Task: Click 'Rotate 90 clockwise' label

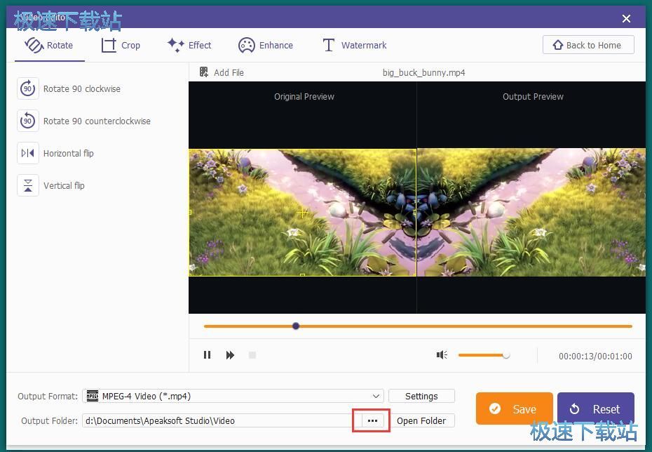Action: (x=82, y=88)
